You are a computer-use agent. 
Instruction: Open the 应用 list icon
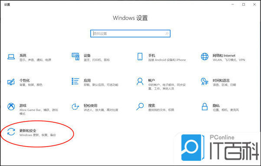(75, 81)
